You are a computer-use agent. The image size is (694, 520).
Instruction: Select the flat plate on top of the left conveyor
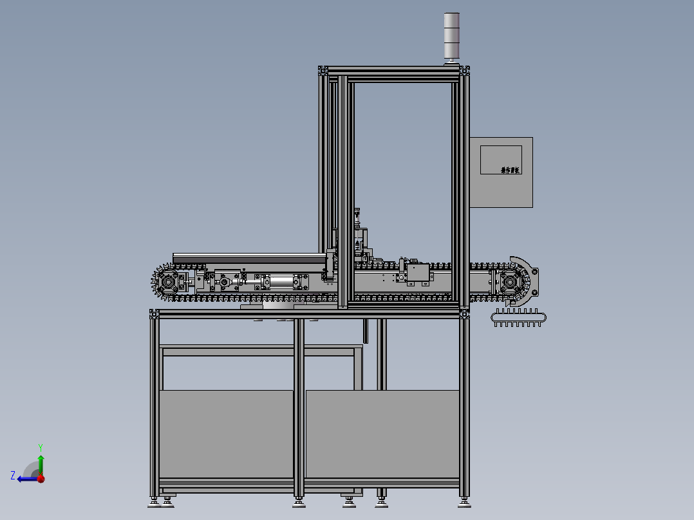[x=250, y=259]
